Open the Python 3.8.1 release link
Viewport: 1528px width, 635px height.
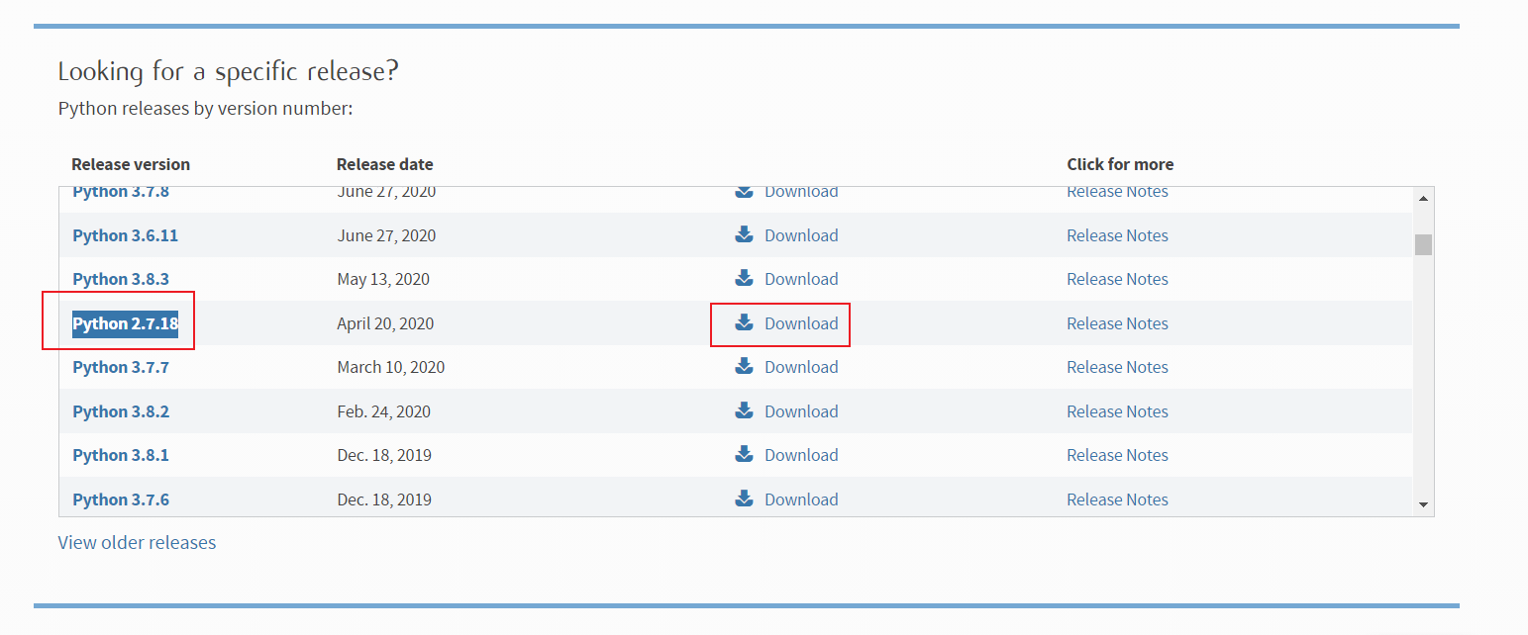pos(121,455)
